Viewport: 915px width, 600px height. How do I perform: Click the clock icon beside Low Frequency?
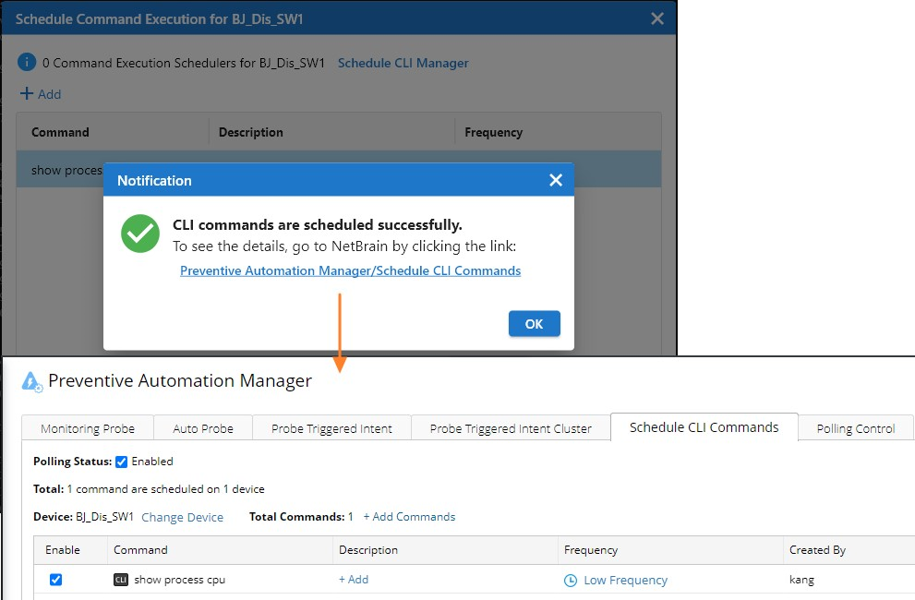571,581
